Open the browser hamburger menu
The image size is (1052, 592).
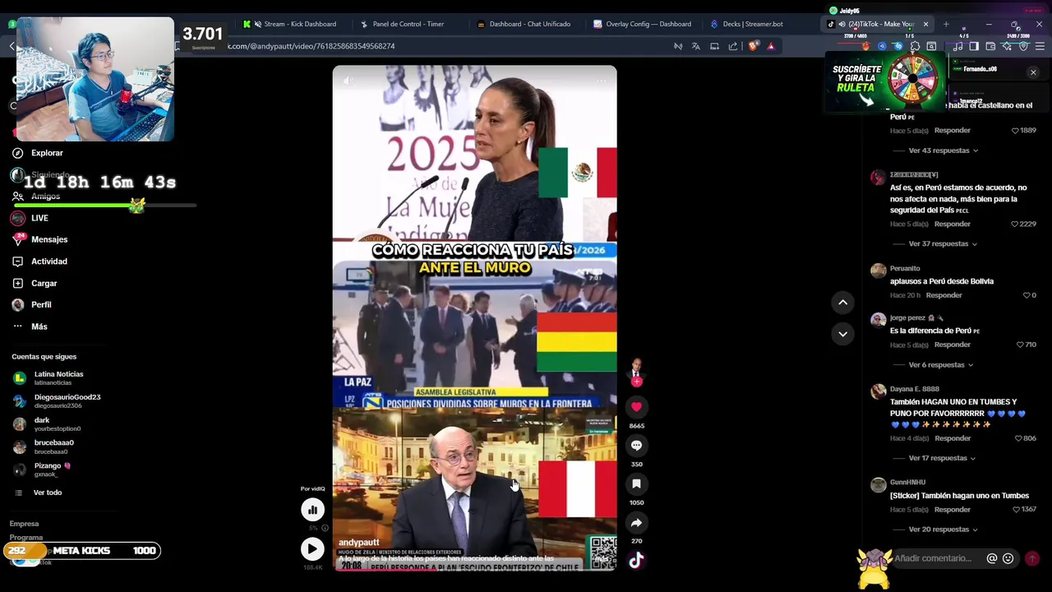tap(1040, 47)
